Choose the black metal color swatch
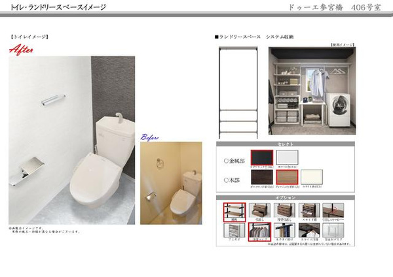393x277 pixels. 261,157
